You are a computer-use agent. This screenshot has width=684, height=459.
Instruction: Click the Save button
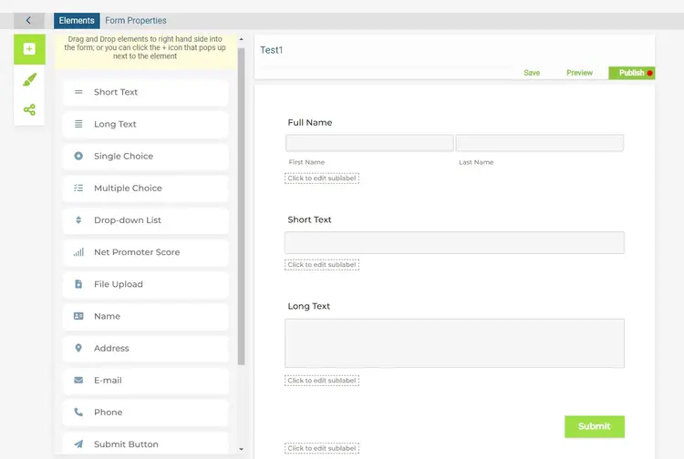[x=532, y=73]
